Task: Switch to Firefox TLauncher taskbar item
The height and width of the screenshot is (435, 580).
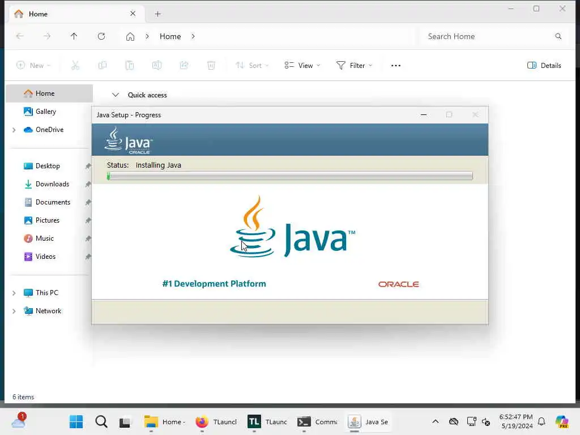Action: (216, 421)
